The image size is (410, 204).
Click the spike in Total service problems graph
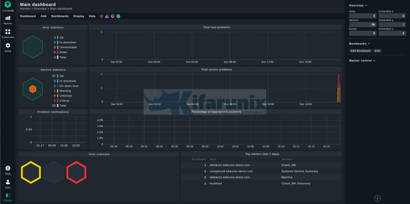(339, 89)
